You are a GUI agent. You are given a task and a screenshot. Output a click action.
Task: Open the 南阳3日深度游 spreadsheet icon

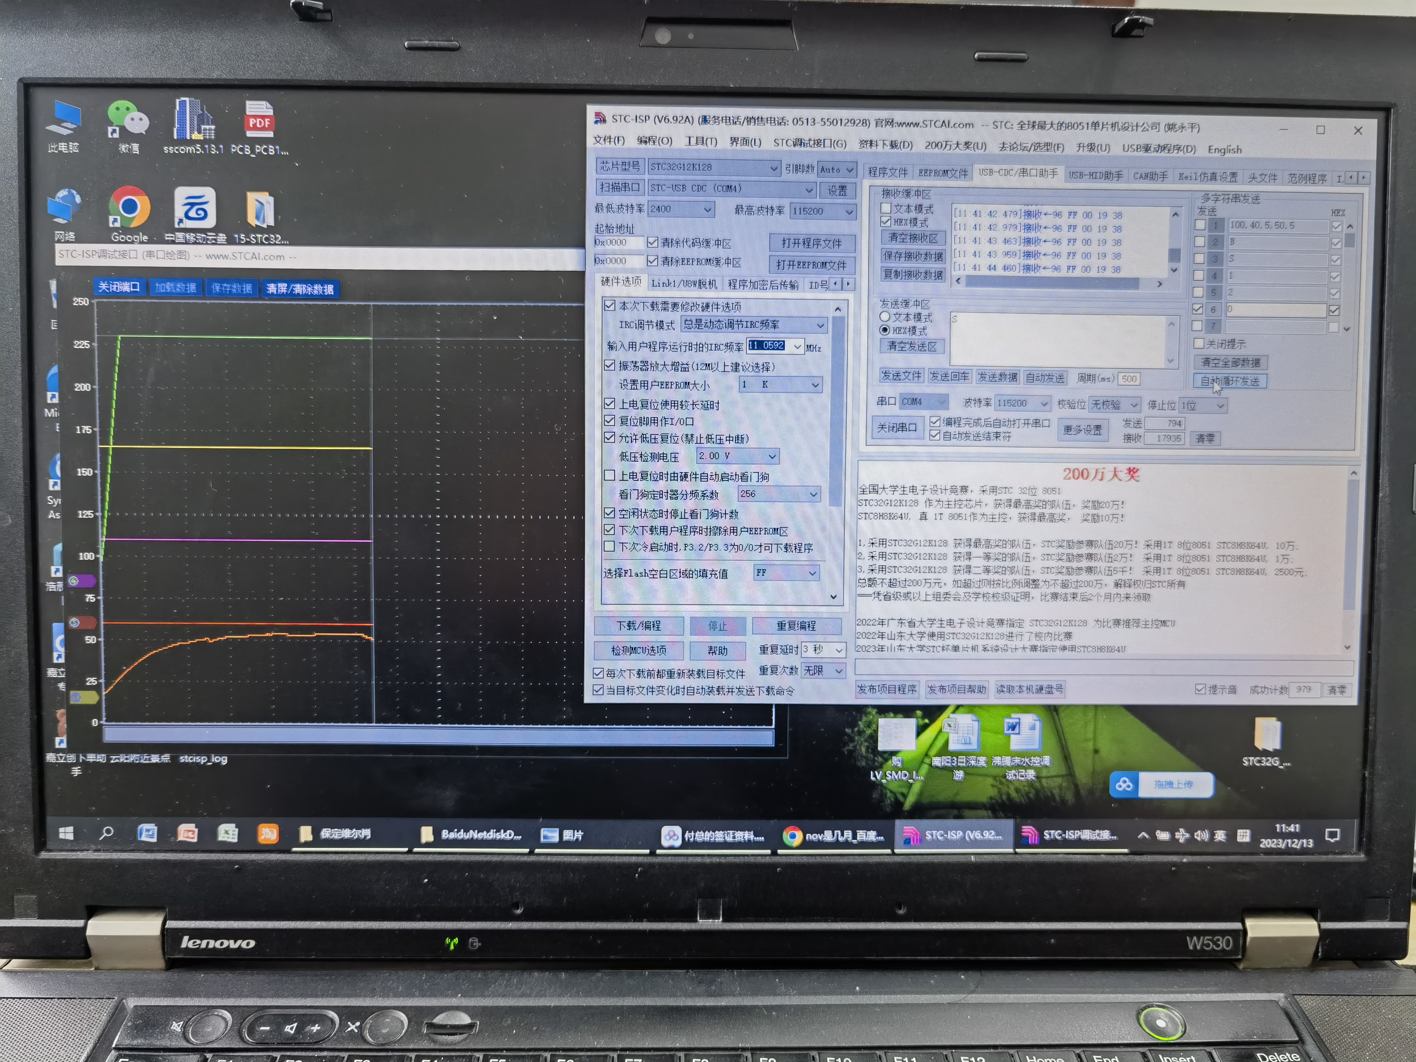[959, 748]
